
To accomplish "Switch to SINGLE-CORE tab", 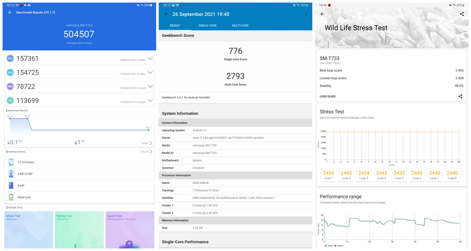I will pyautogui.click(x=208, y=26).
